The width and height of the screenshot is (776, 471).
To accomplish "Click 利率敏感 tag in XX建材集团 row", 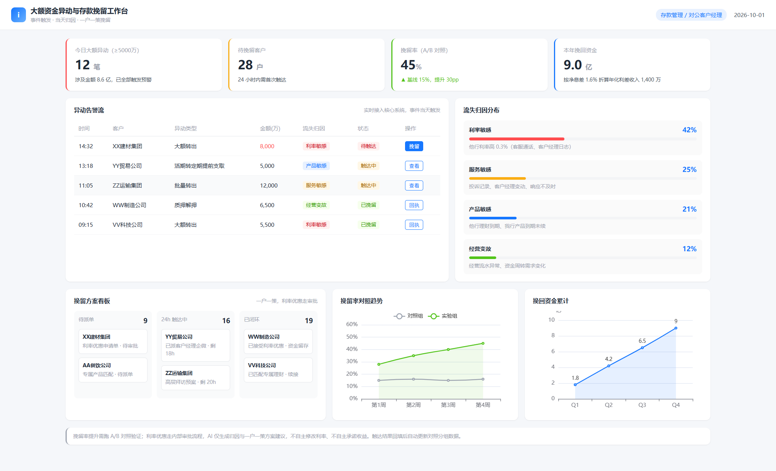I will click(x=316, y=146).
